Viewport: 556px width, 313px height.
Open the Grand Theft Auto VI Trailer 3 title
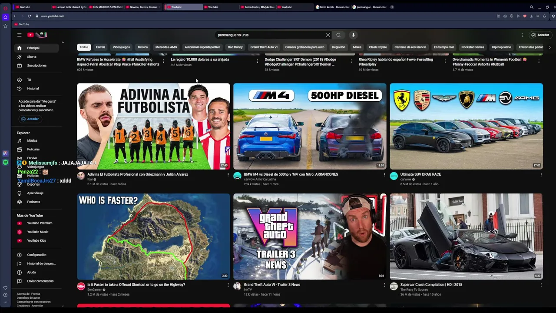[272, 285]
